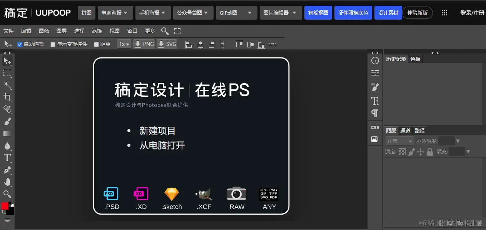Open the 填充 fill arrow
The width and height of the screenshot is (486, 230).
coord(468,152)
